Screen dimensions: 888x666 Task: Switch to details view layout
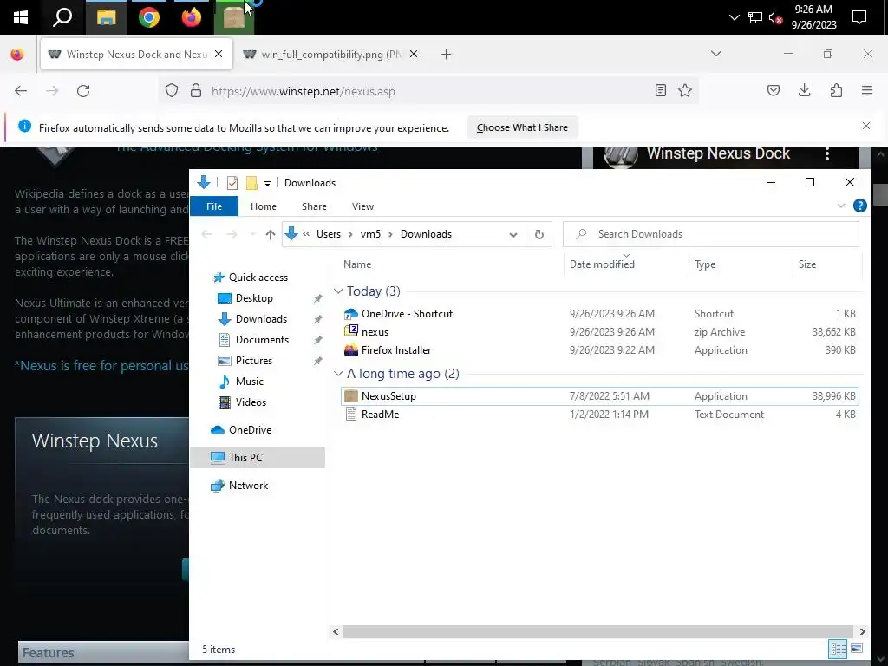(838, 649)
